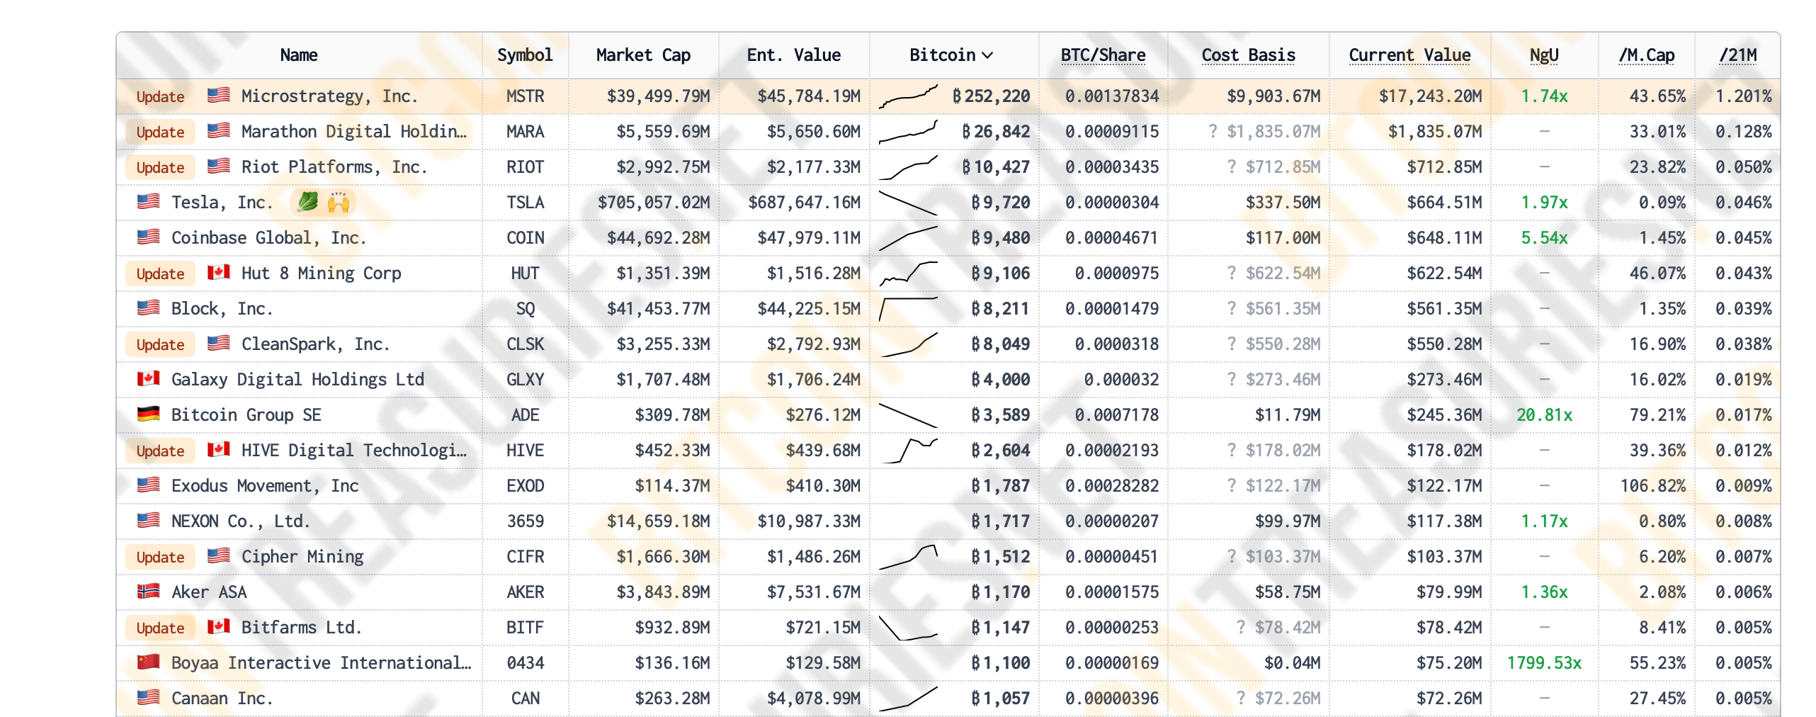Open the Bitcoin Group SE link

246,415
